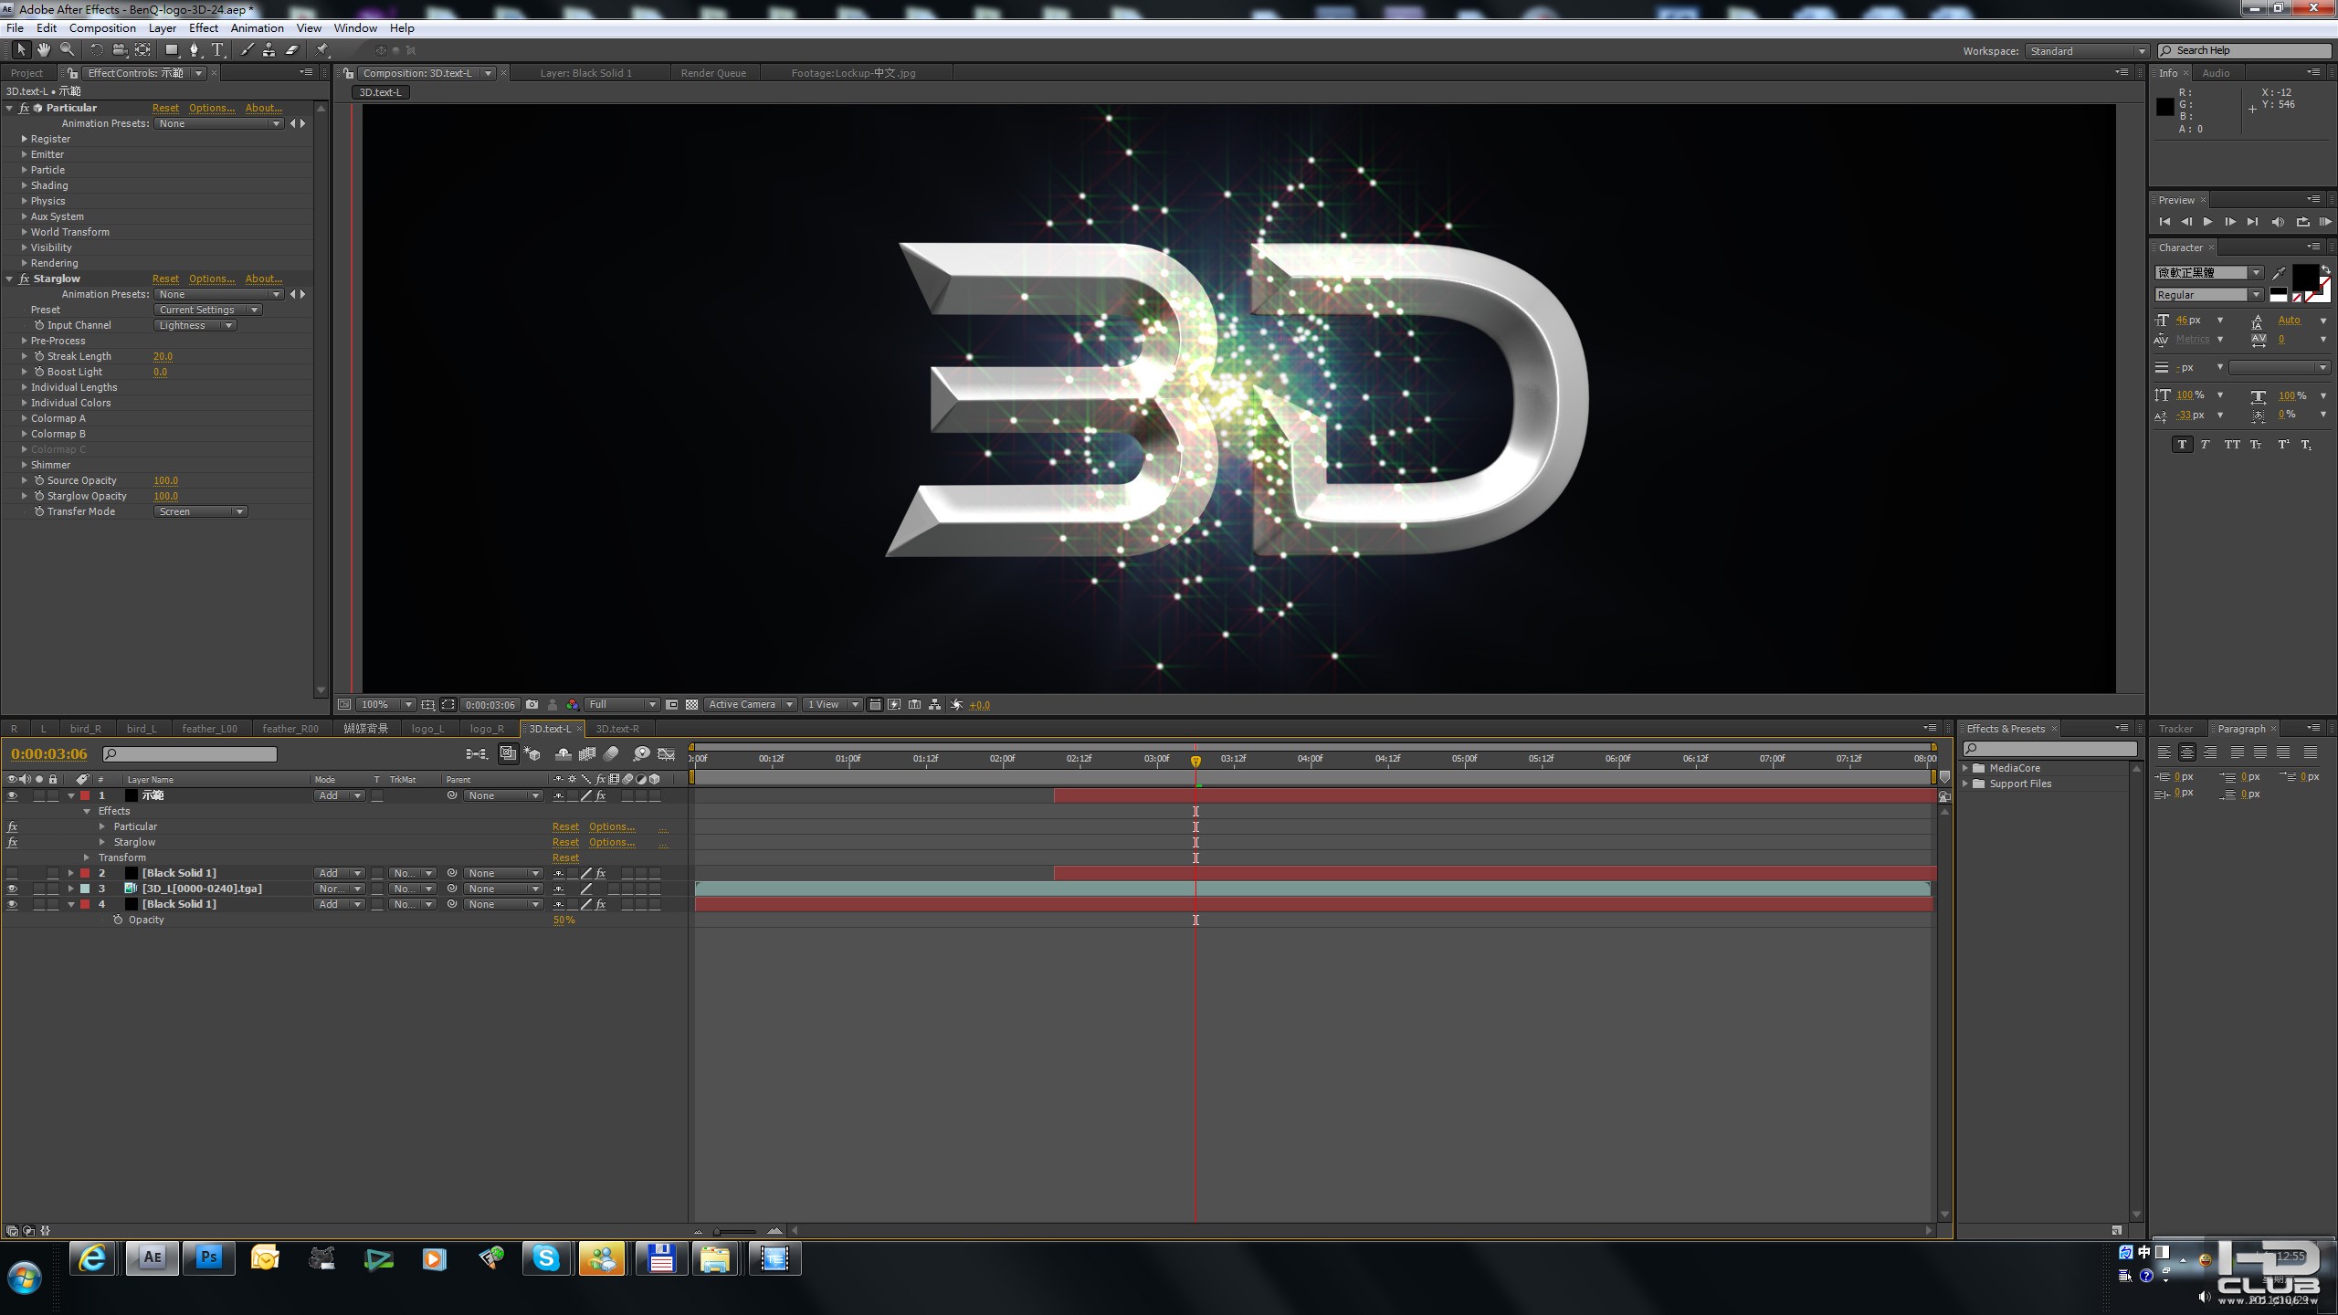Screen dimensions: 2338x1315
Task: Open Starglow Transfer Mode dropdown
Action: coord(201,511)
